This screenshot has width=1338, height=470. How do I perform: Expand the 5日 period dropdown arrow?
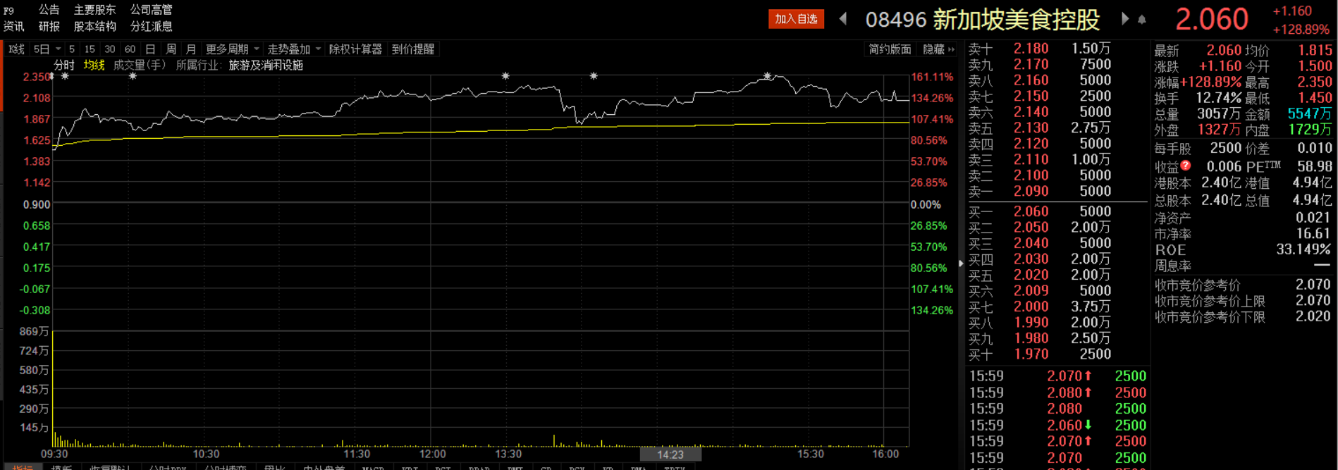59,49
